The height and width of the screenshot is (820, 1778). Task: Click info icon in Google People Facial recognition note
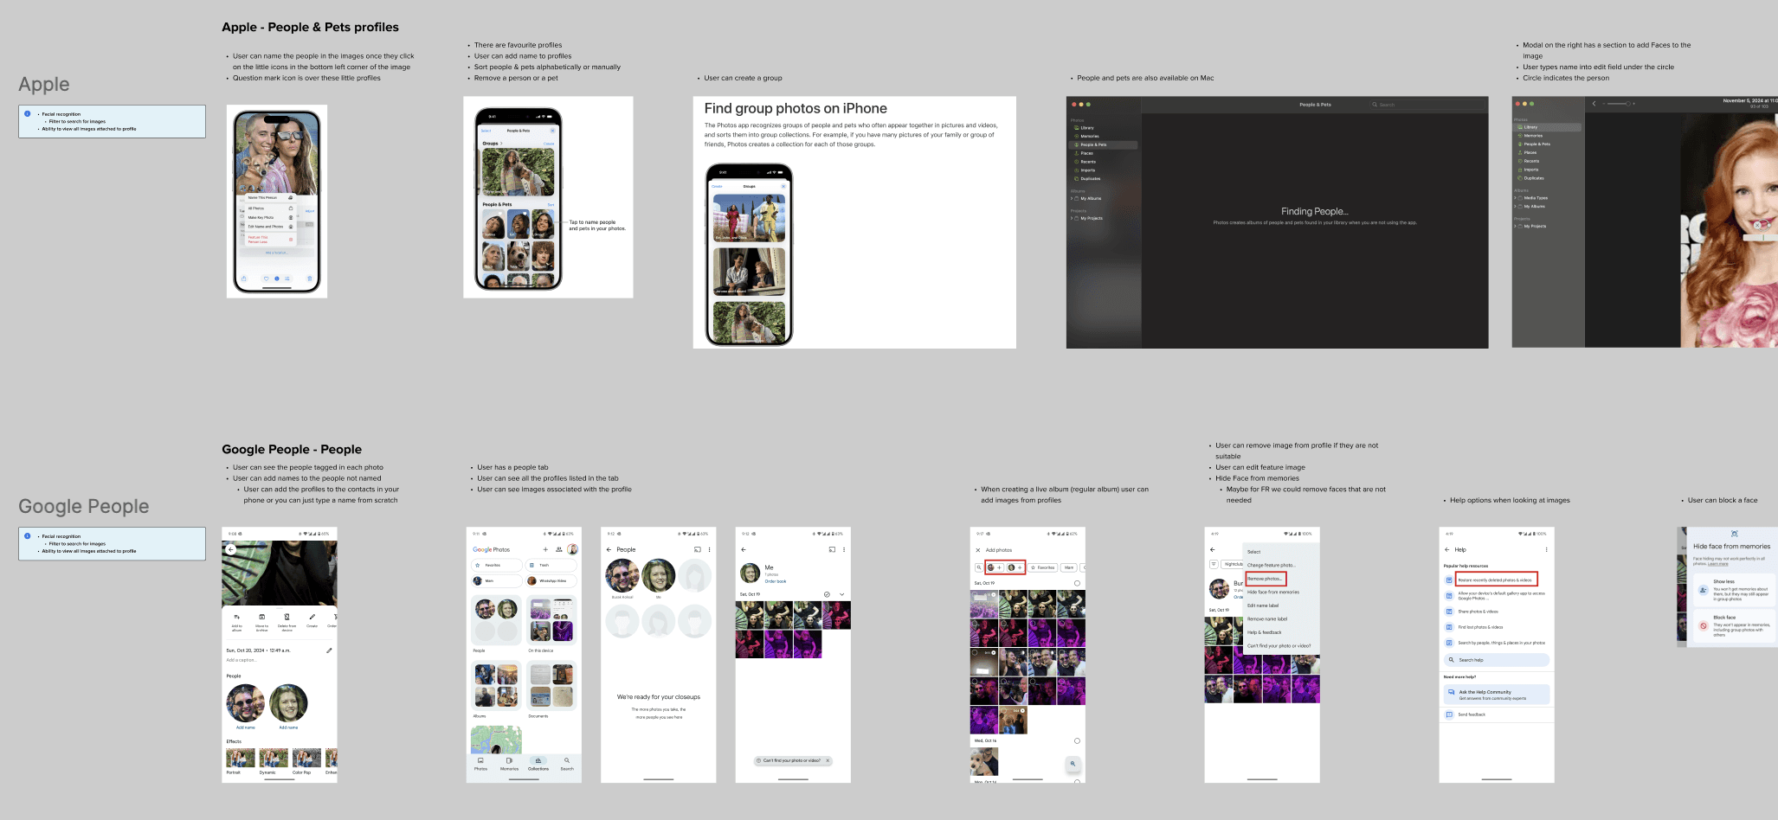pyautogui.click(x=27, y=536)
